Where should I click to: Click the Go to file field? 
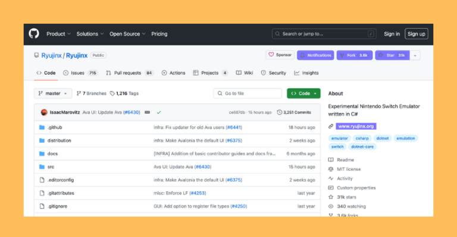pos(248,93)
